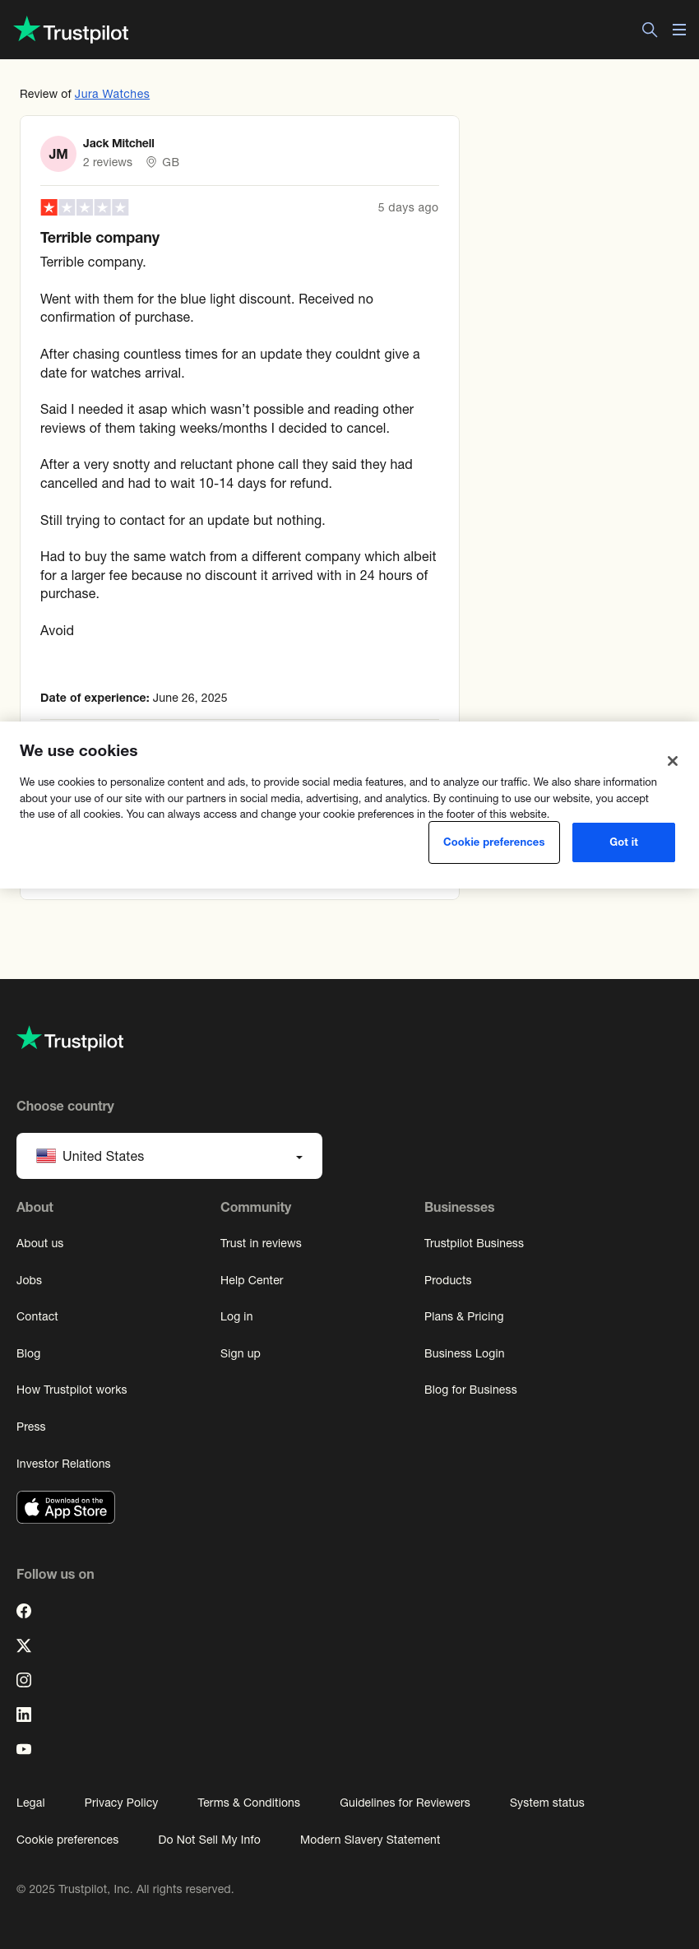Open Trustpilot's X (Twitter) icon

click(x=24, y=1645)
